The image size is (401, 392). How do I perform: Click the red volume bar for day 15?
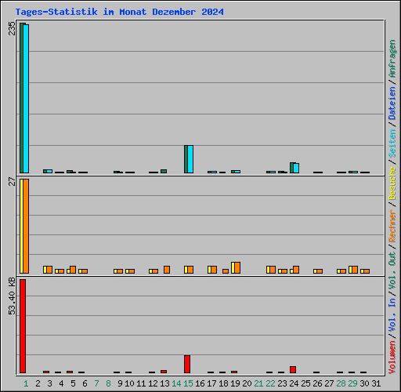click(187, 364)
